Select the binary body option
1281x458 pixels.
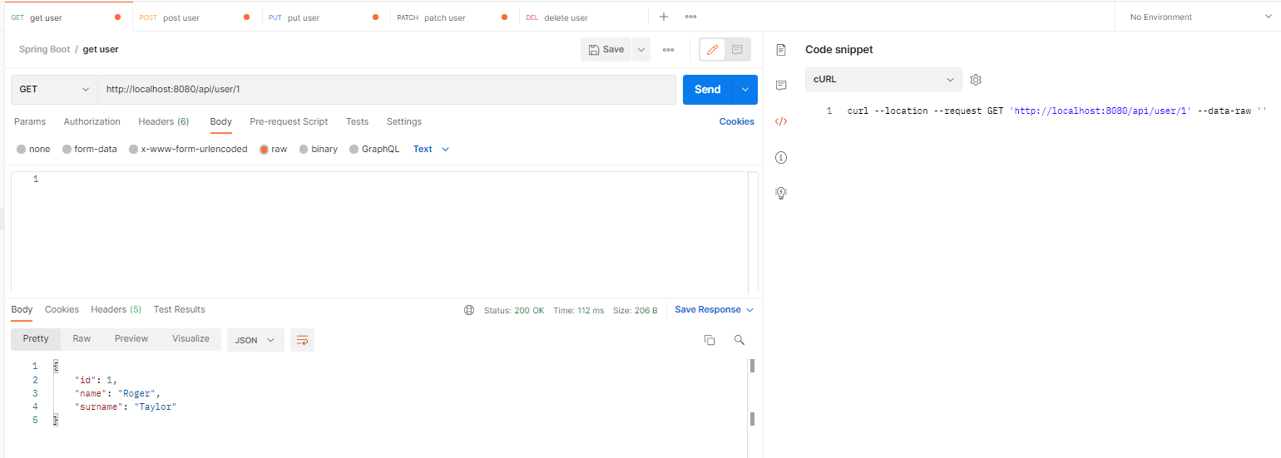click(x=318, y=150)
